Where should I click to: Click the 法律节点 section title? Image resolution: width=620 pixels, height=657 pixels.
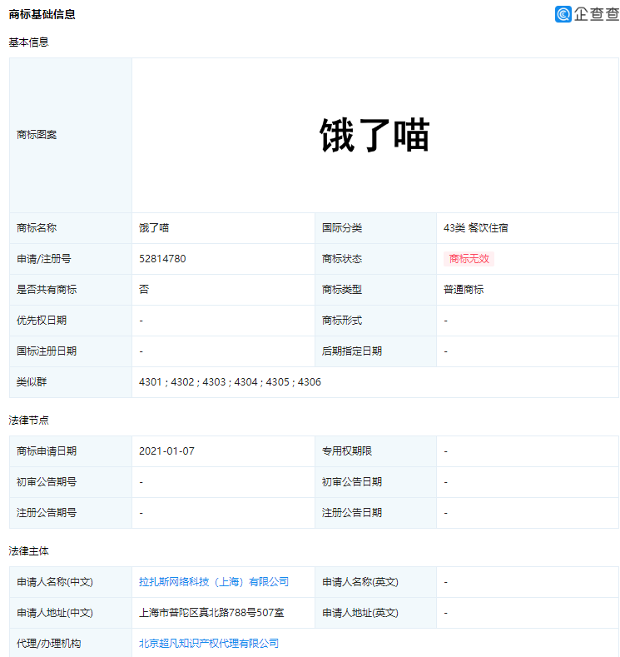29,421
